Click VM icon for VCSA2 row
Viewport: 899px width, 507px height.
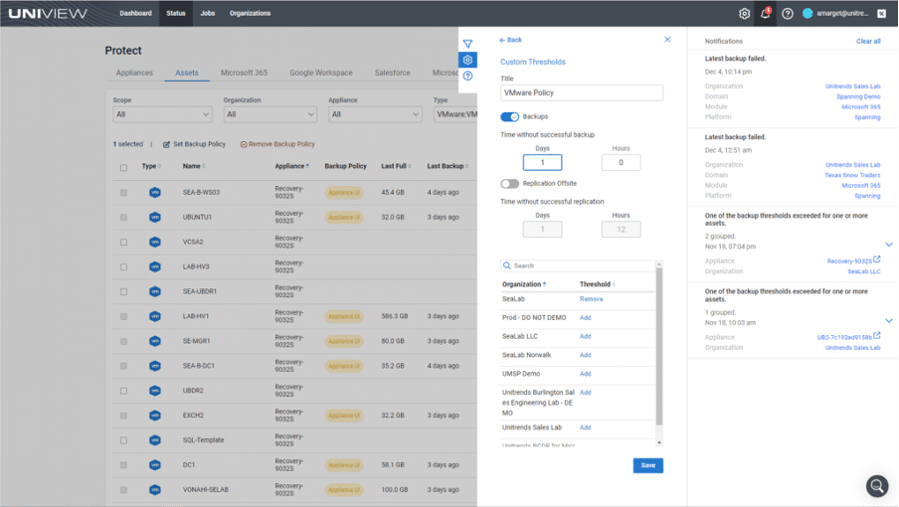(x=155, y=242)
